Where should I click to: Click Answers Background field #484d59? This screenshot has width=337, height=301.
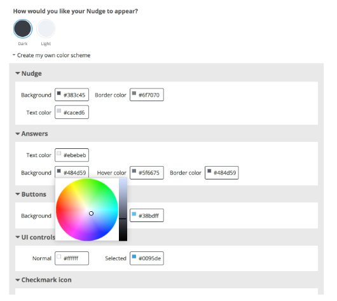tap(72, 172)
